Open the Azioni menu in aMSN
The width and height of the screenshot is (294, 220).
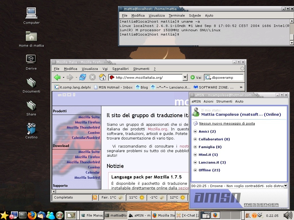(x=208, y=101)
